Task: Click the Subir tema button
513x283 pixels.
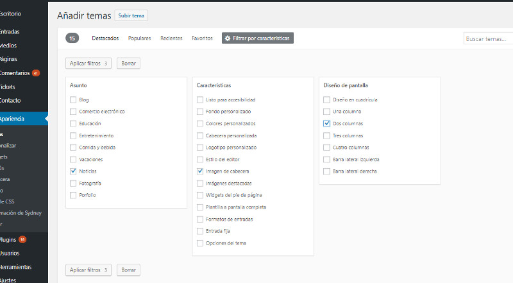Action: [x=131, y=15]
